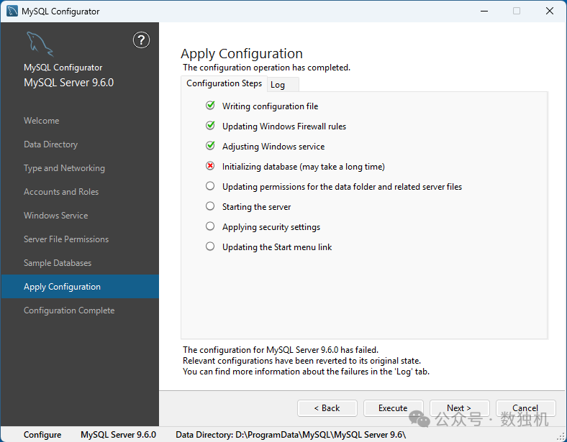Click 'Starting the server' step text
Screen dimensions: 567x442
click(256, 207)
